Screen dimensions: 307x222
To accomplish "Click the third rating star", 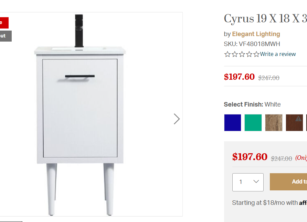I will pos(242,54).
